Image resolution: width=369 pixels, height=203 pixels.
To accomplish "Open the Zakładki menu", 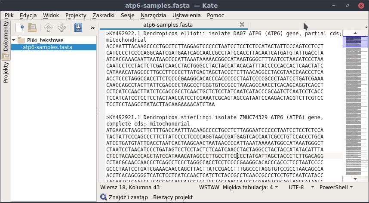I will pyautogui.click(x=103, y=15).
